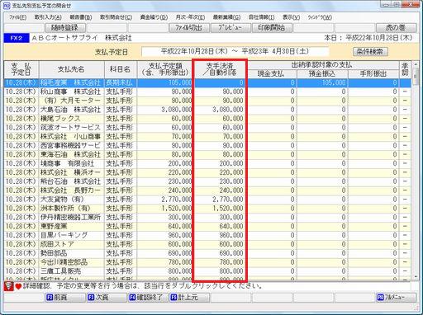This screenshot has width=423, height=315.
Task: Click the 2,770,000 amount in 支払予定額 column
Action: point(177,200)
